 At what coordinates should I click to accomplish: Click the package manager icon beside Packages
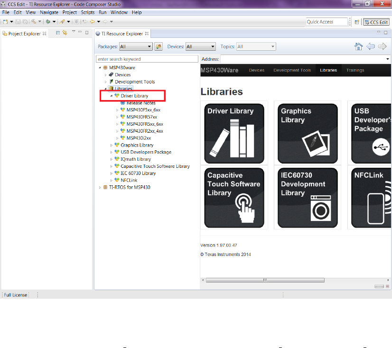point(159,46)
